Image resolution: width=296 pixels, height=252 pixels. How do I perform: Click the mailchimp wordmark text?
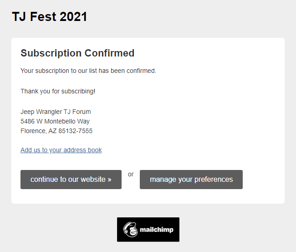click(157, 230)
